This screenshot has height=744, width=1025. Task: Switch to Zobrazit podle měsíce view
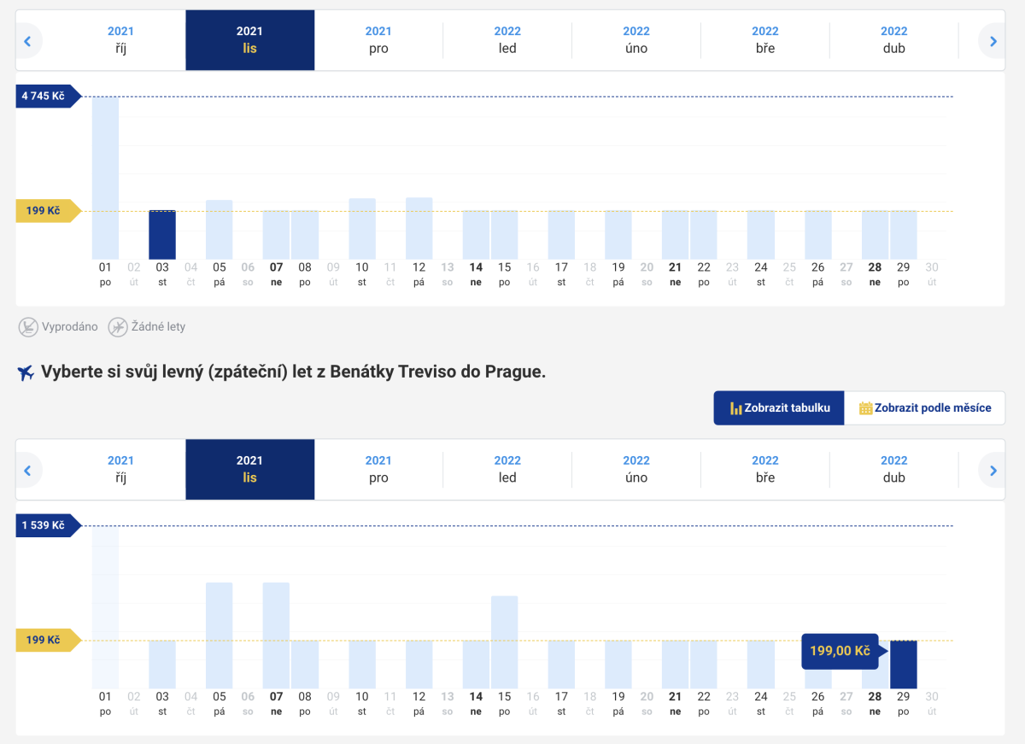(925, 408)
